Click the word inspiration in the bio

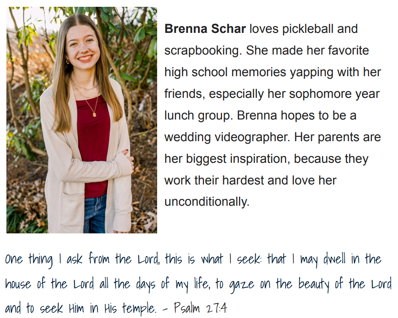pyautogui.click(x=260, y=159)
